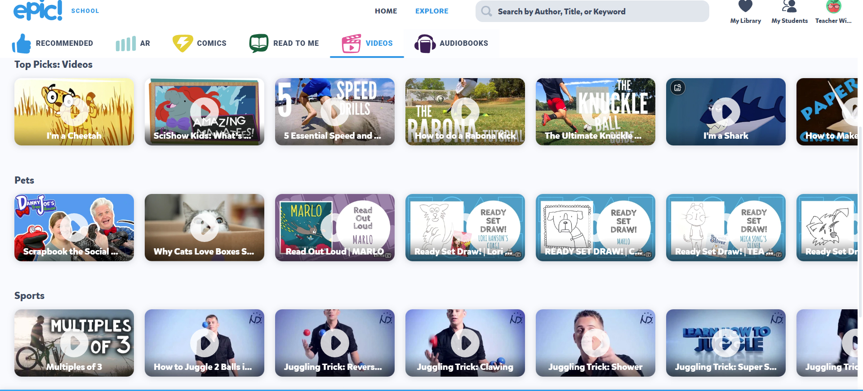
Task: Open My Library heart icon
Action: (x=745, y=6)
